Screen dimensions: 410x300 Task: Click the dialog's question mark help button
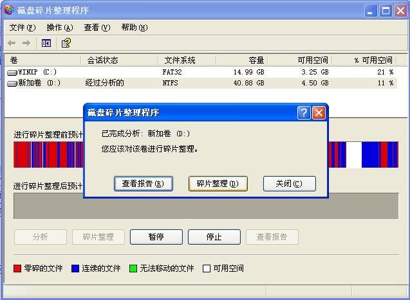click(304, 113)
